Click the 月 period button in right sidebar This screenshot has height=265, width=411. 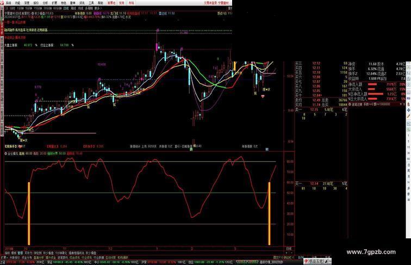coord(408,177)
